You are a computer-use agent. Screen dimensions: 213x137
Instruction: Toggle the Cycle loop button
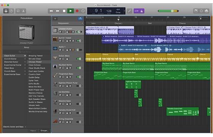tap(83, 11)
